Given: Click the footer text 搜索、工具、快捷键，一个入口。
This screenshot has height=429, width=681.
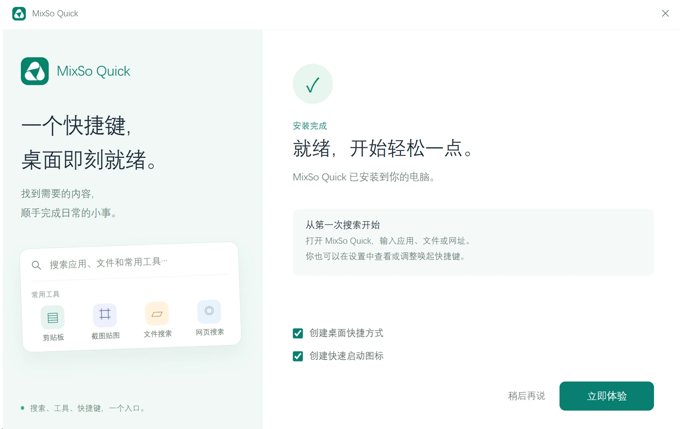Looking at the screenshot, I should coord(88,408).
